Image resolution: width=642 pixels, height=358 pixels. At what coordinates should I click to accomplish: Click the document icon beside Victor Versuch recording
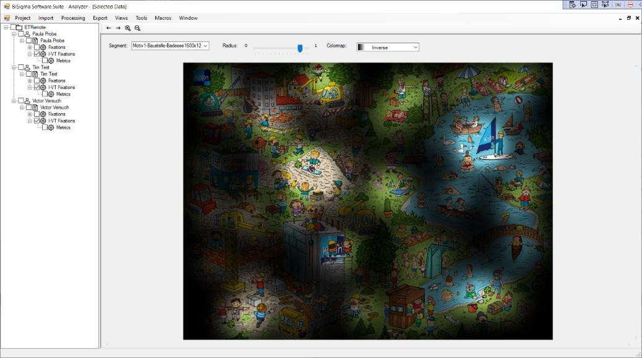pyautogui.click(x=35, y=108)
